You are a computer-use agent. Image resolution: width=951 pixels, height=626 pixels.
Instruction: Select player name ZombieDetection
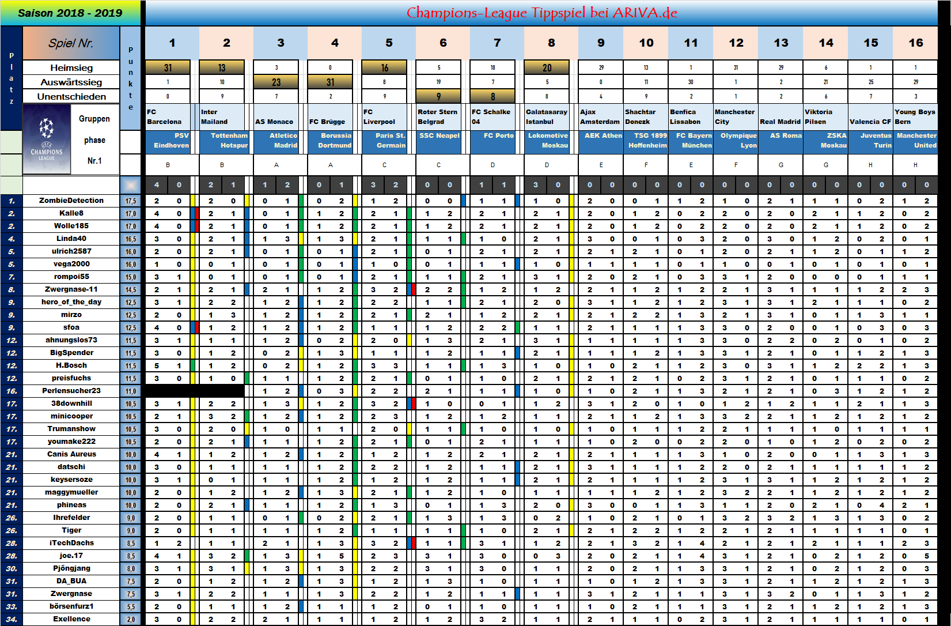point(71,201)
